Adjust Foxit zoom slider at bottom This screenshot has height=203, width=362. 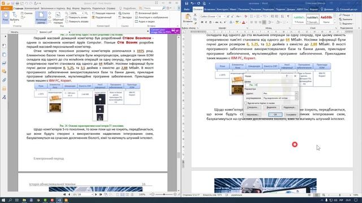(164, 195)
